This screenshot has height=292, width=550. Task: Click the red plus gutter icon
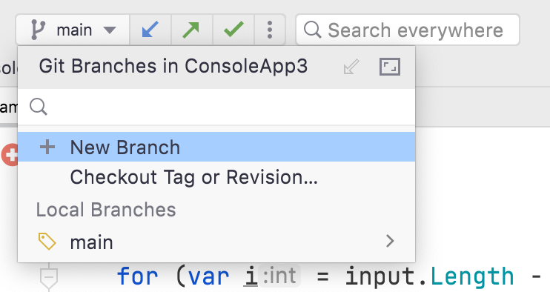pyautogui.click(x=10, y=155)
